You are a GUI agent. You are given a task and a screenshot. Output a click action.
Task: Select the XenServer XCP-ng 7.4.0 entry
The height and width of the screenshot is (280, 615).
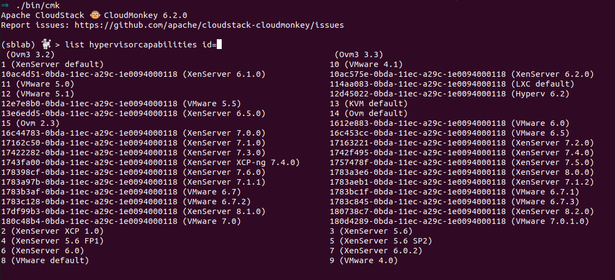point(150,162)
